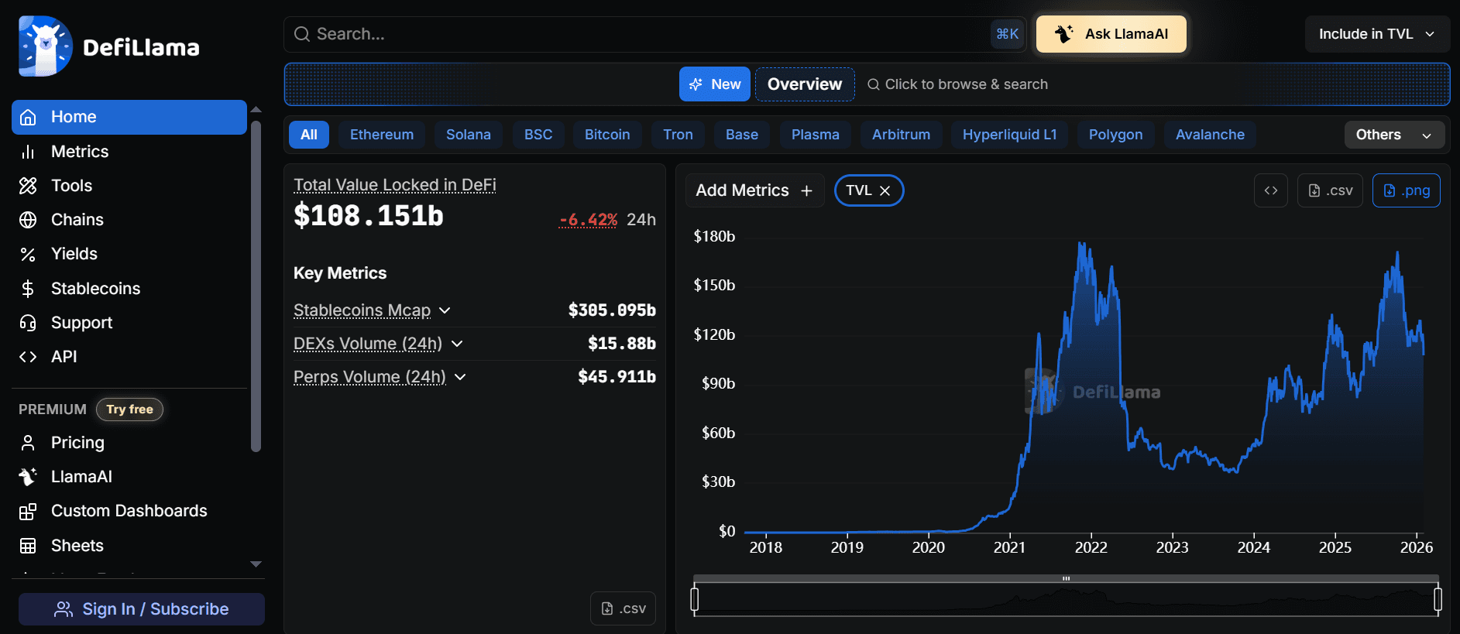This screenshot has height=634, width=1460.
Task: Open the Hyperliquid L1 chain tab
Action: pyautogui.click(x=1010, y=135)
